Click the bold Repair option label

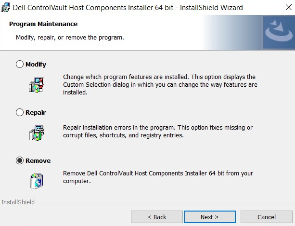pos(36,112)
